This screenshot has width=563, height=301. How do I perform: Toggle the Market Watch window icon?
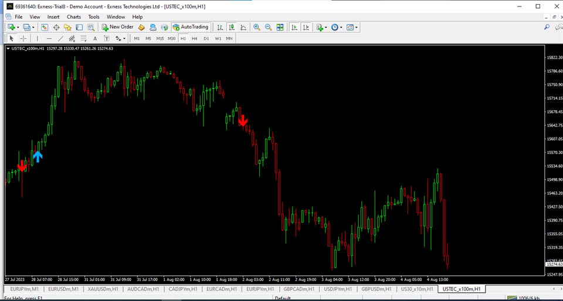pyautogui.click(x=45, y=28)
